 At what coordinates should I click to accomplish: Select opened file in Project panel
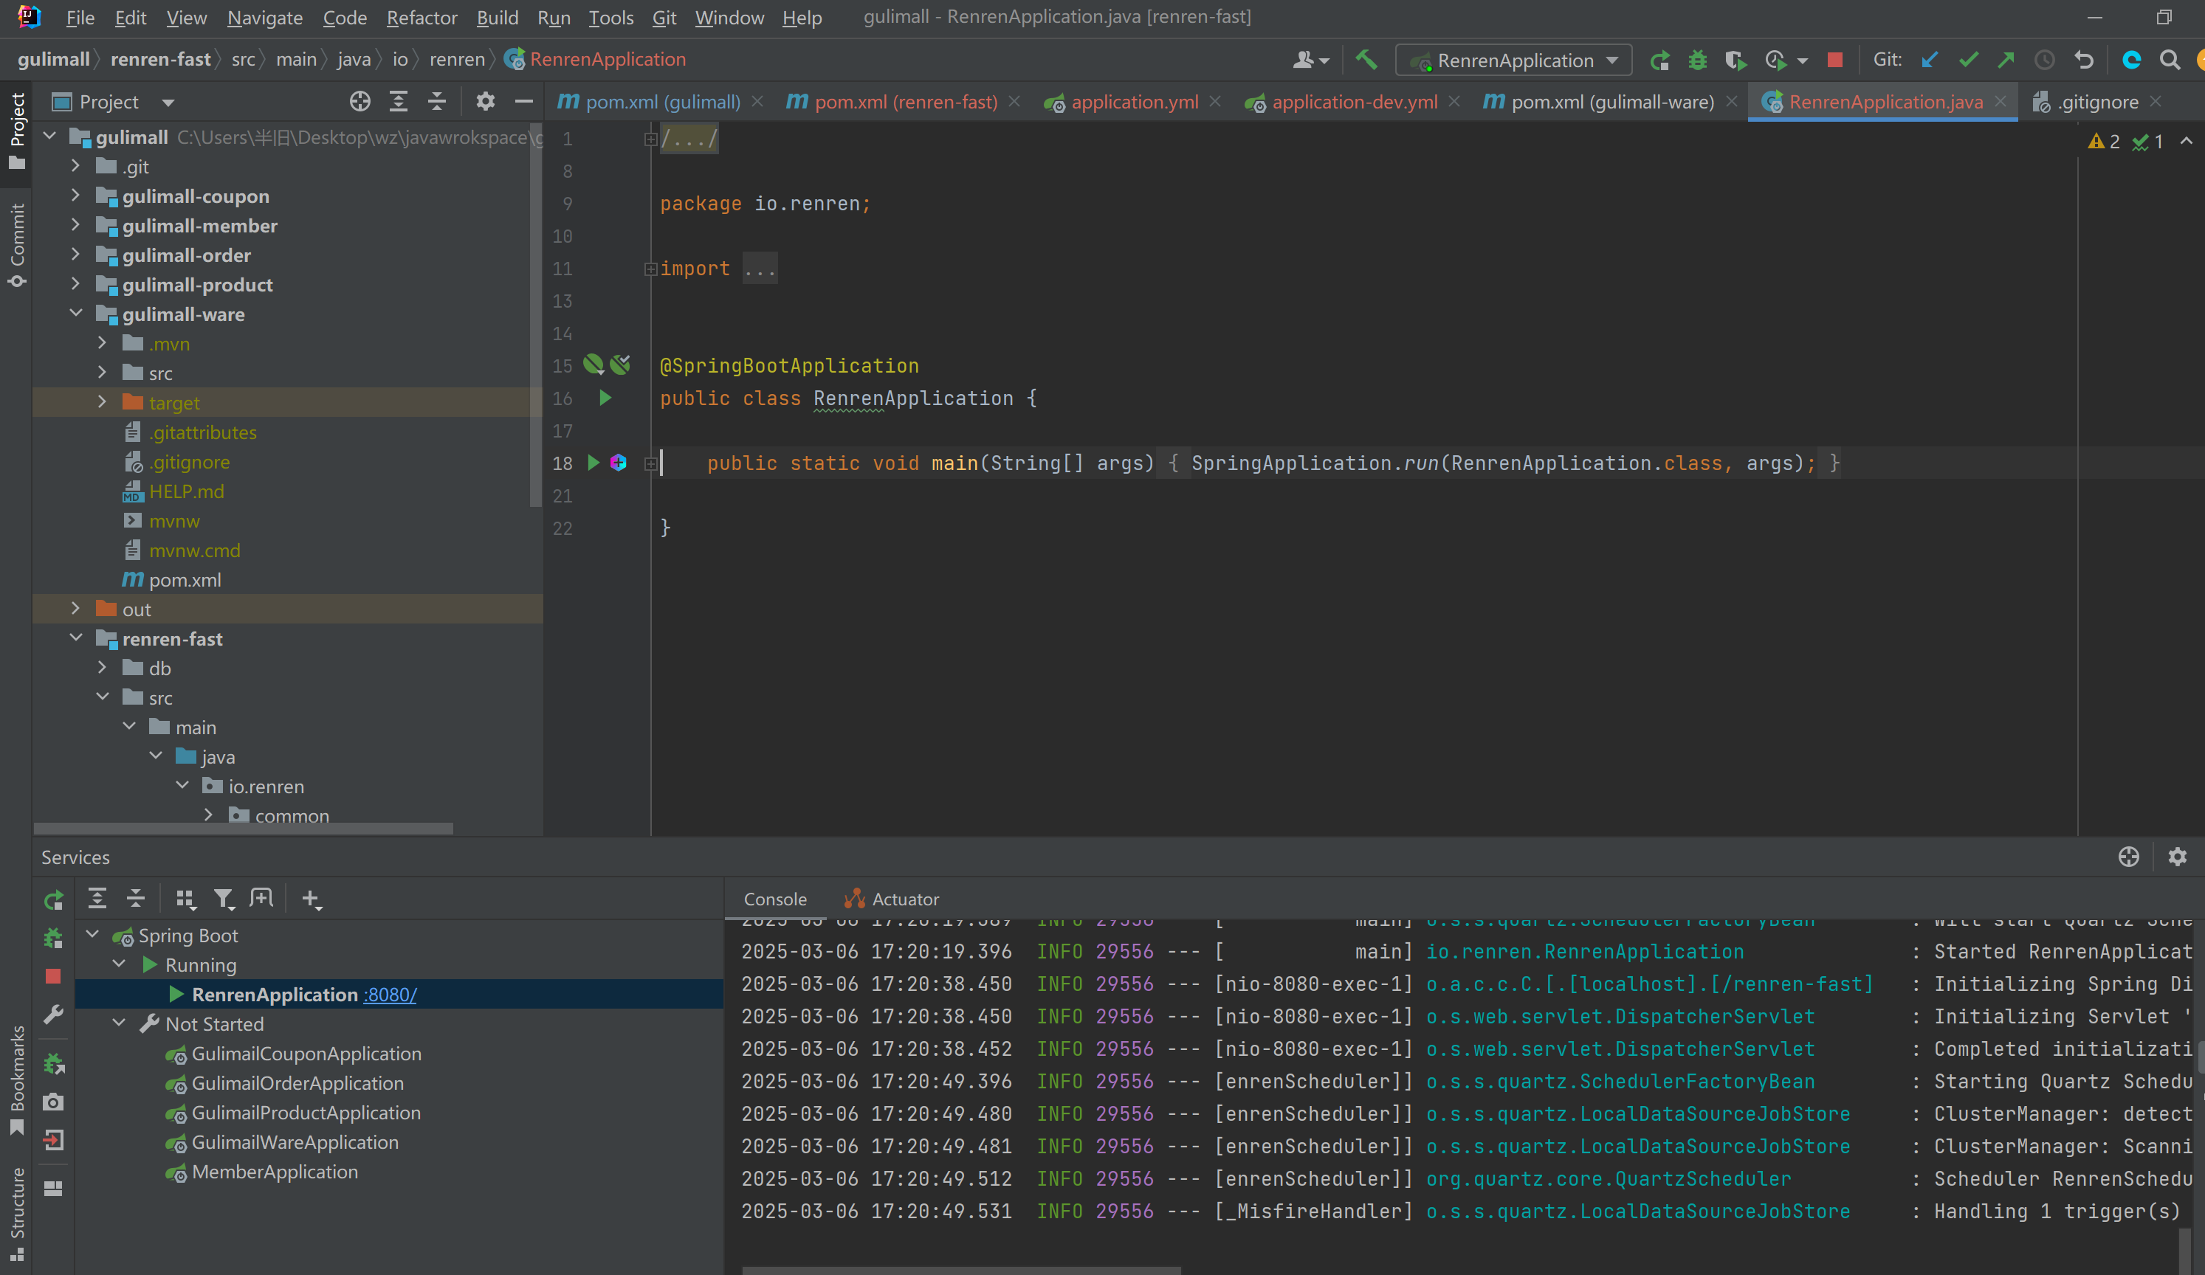360,101
